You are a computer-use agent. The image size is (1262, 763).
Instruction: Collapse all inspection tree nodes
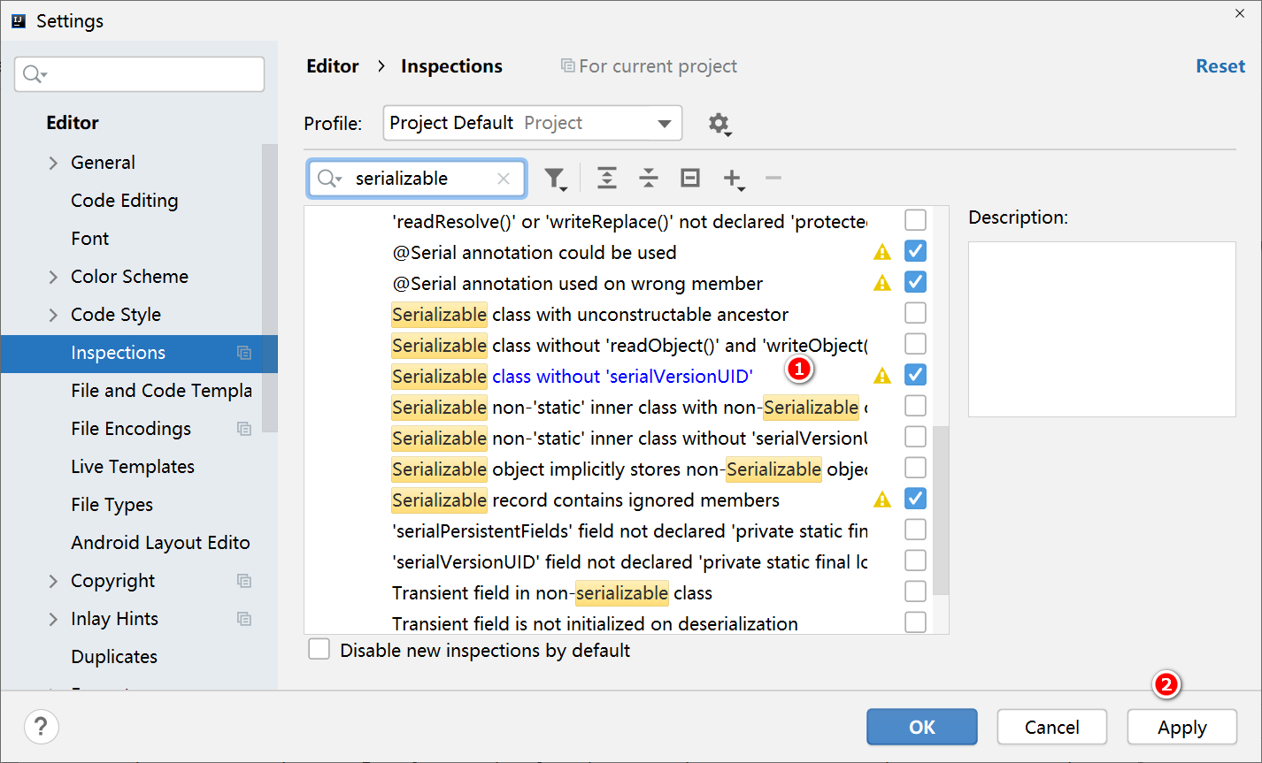pyautogui.click(x=649, y=179)
